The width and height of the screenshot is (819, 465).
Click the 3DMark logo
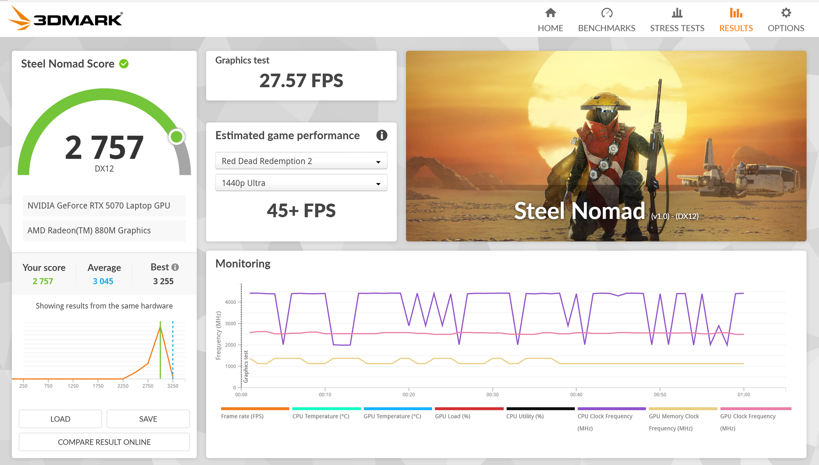tap(66, 18)
